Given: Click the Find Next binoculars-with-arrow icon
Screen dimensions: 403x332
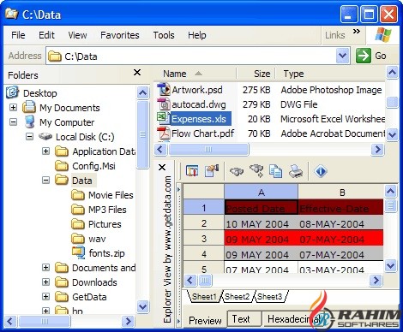Looking at the screenshot, I should click(256, 170).
